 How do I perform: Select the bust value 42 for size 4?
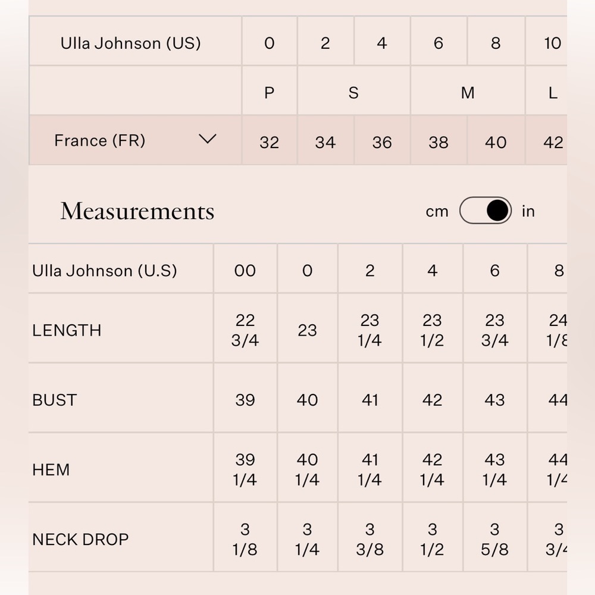coord(432,400)
